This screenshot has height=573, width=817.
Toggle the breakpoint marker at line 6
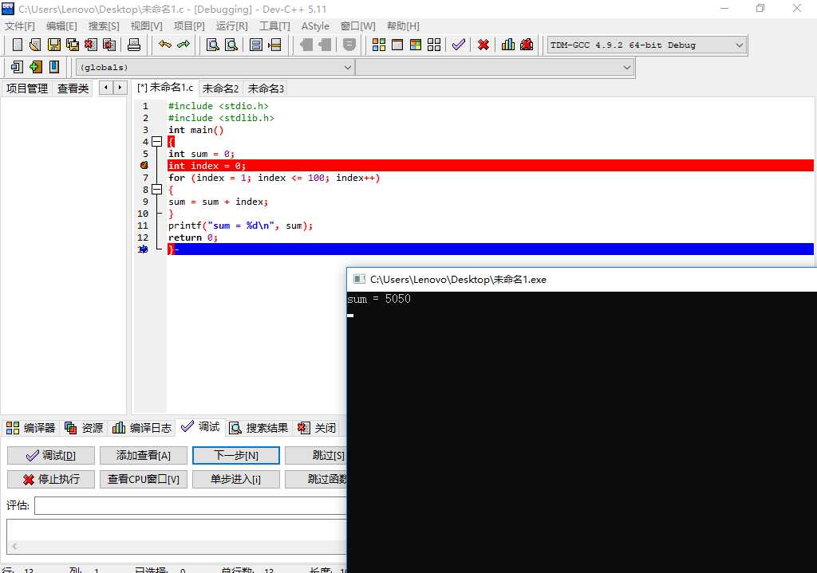tap(144, 166)
